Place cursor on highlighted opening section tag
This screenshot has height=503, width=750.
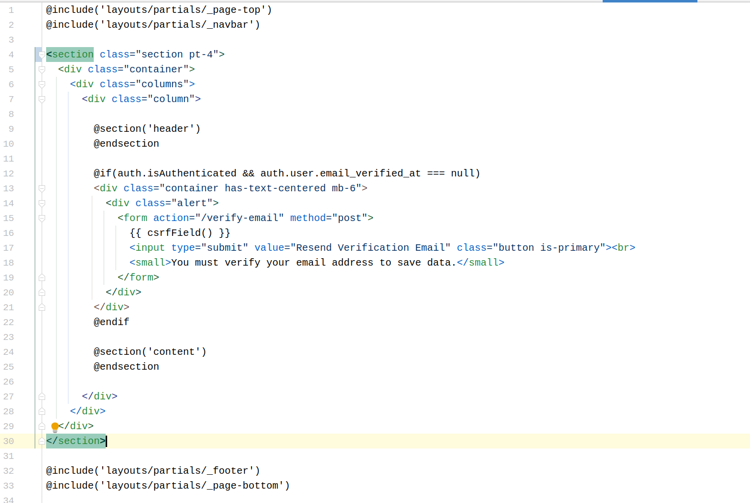click(x=70, y=55)
